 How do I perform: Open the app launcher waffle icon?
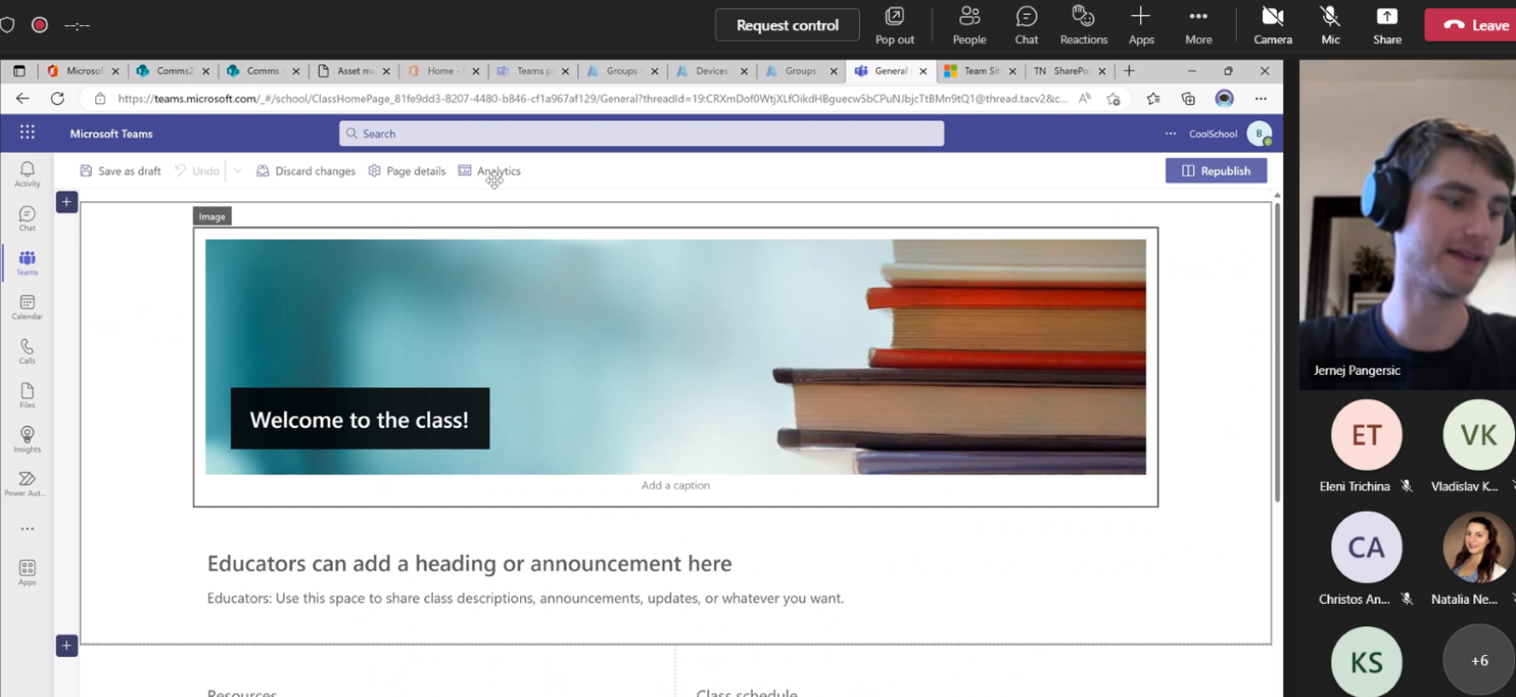(27, 133)
